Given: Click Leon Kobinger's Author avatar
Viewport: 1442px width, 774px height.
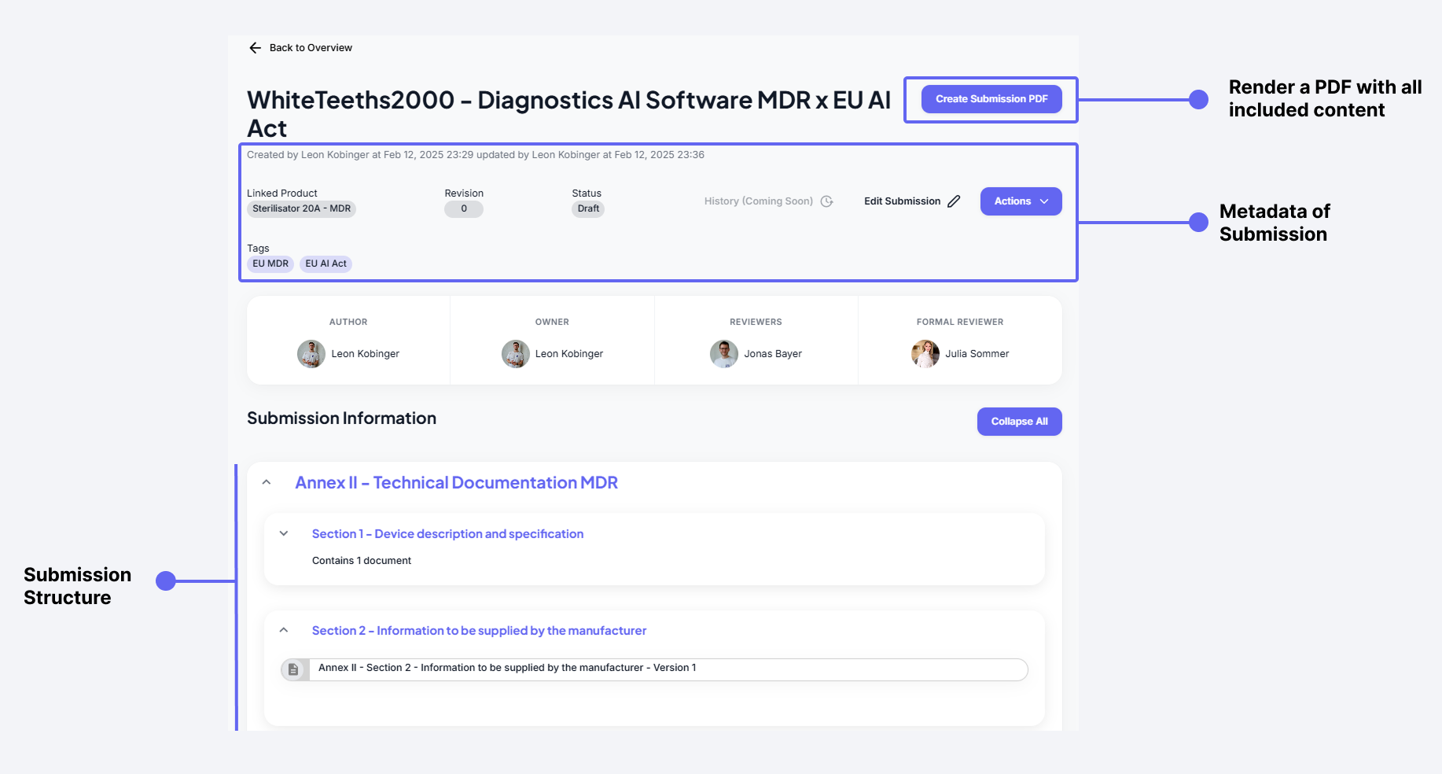Looking at the screenshot, I should [x=311, y=354].
